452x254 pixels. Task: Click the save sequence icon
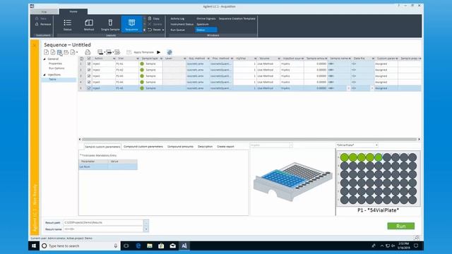[59, 52]
